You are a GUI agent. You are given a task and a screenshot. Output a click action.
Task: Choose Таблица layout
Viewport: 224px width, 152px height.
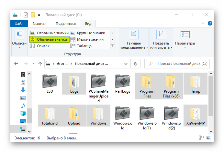81,46
